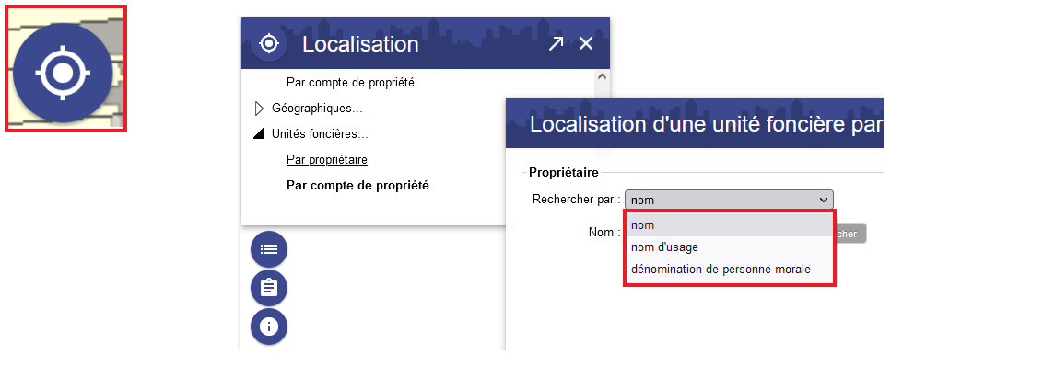
Task: Choose dénomination de personne morale option
Action: 729,270
